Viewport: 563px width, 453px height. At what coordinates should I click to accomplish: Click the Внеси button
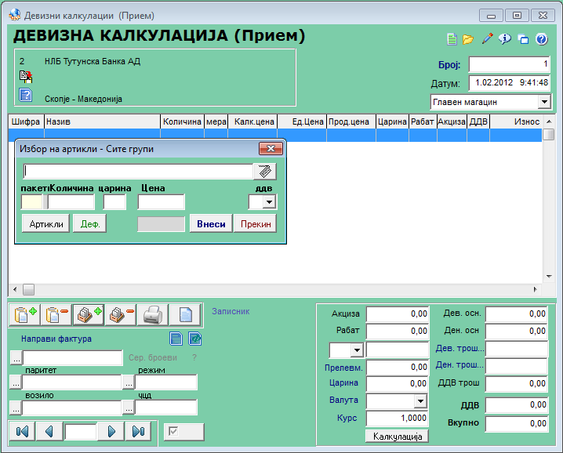[x=211, y=224]
